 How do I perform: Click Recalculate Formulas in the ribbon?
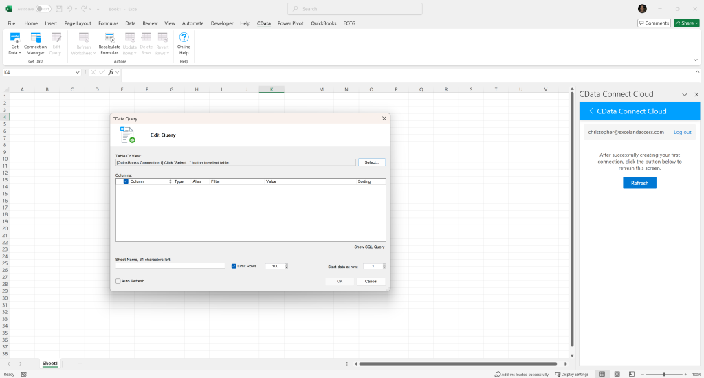[109, 43]
